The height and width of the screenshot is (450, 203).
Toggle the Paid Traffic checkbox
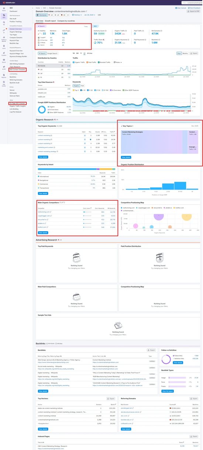coord(87,62)
